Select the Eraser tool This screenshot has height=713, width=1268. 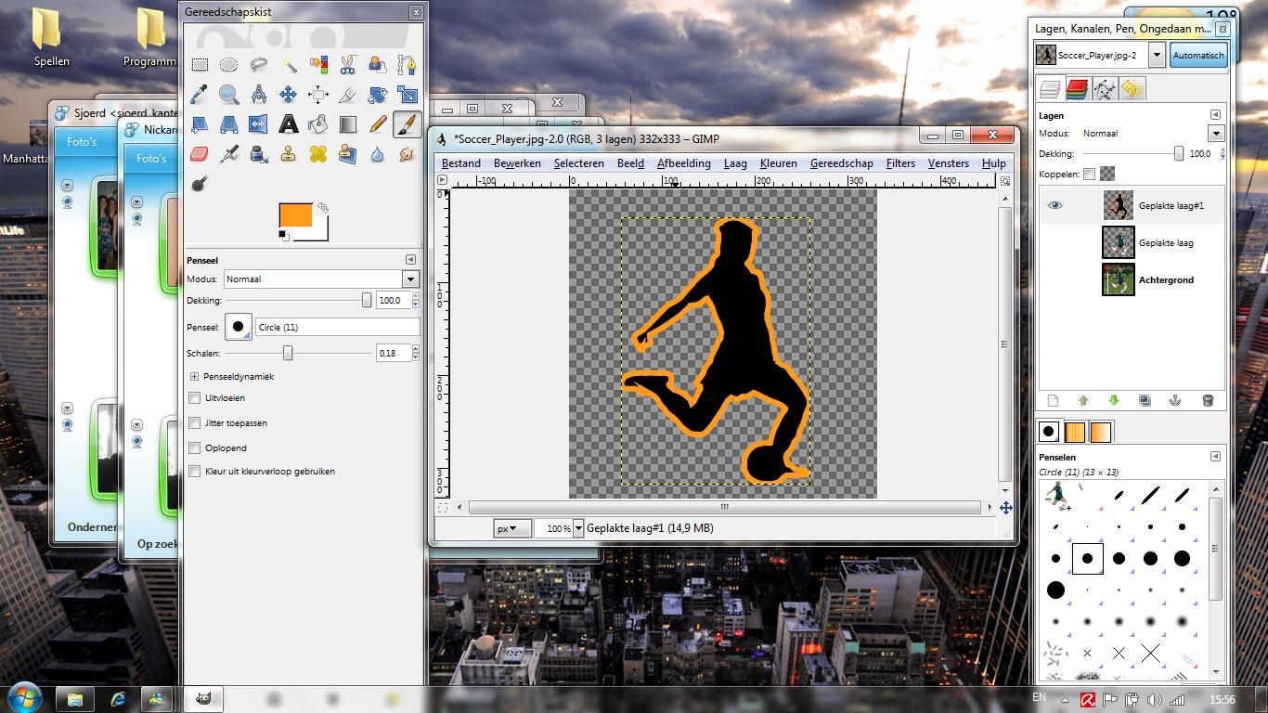[x=200, y=154]
